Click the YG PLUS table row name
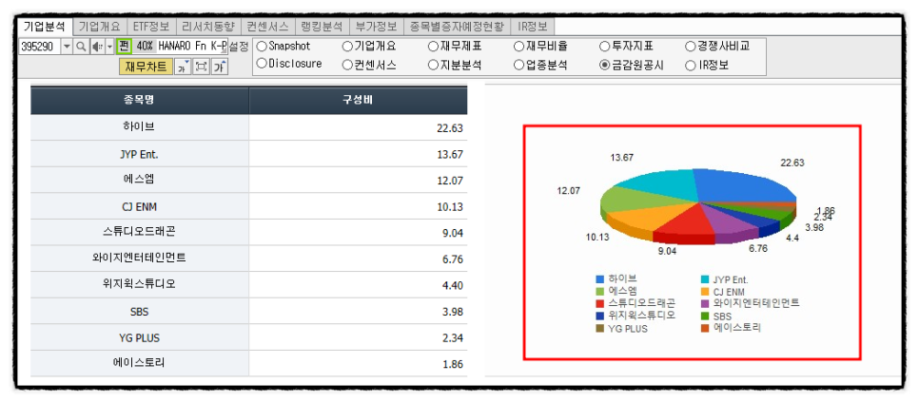This screenshot has width=919, height=403. point(140,338)
